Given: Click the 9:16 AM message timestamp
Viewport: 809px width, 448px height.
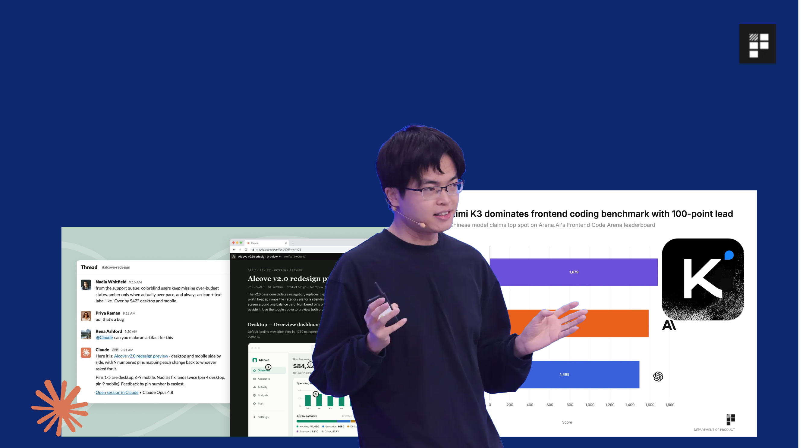Looking at the screenshot, I should [x=135, y=282].
